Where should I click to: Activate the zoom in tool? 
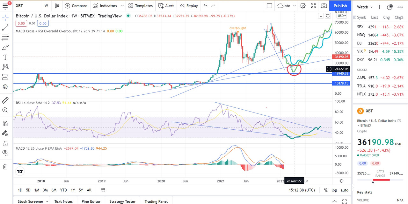coord(5,110)
